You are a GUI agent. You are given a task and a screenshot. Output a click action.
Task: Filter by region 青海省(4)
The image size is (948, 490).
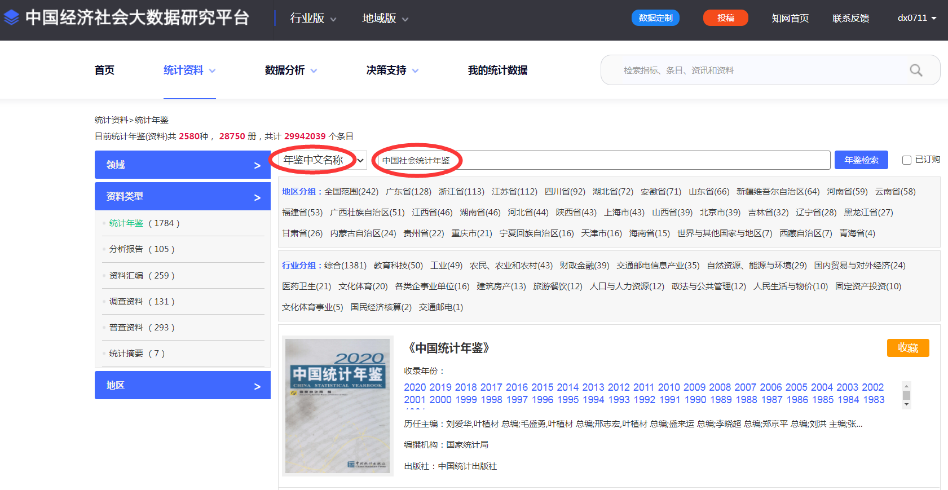pos(857,233)
